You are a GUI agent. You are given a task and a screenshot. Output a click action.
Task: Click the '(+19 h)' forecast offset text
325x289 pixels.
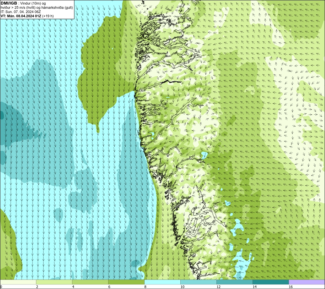[48, 16]
